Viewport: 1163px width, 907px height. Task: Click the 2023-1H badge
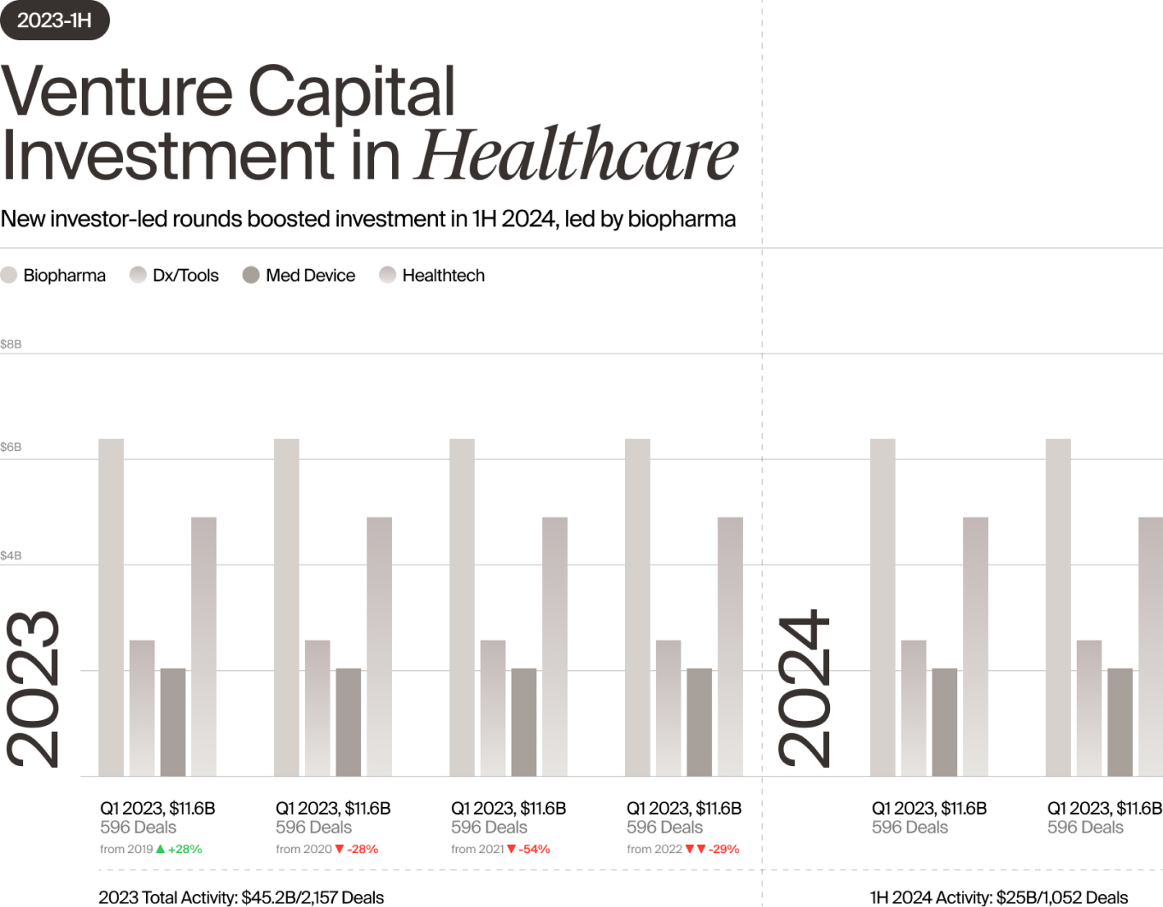(x=55, y=20)
